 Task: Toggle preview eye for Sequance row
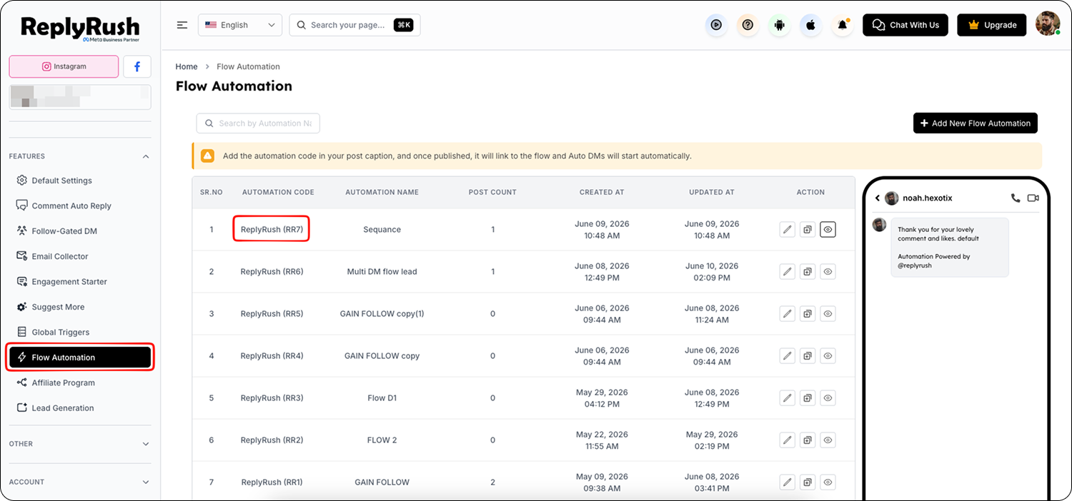828,230
